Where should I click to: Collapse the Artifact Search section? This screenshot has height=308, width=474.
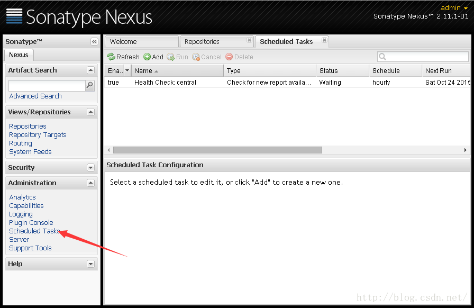point(90,70)
